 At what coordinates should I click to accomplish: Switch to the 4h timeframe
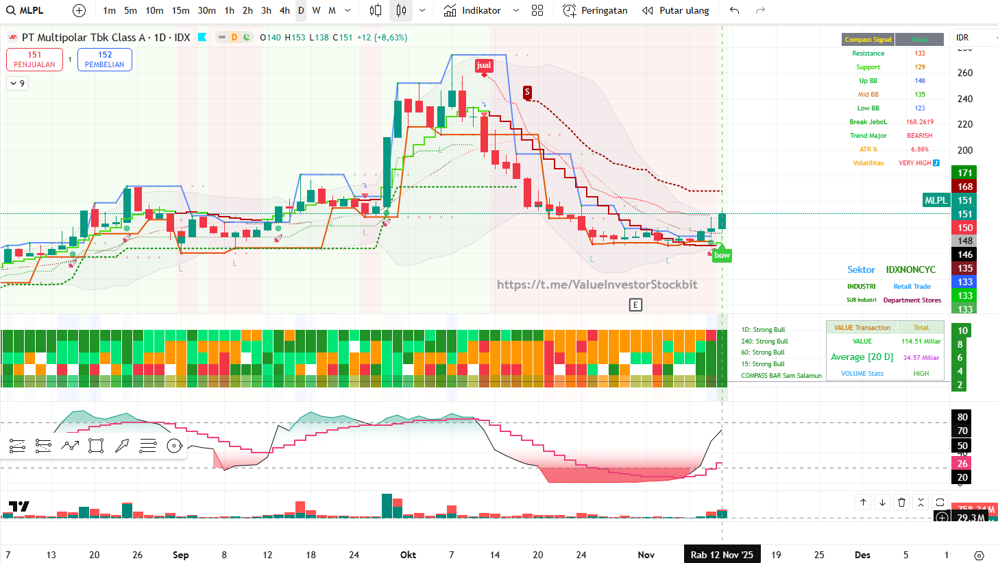pyautogui.click(x=284, y=10)
